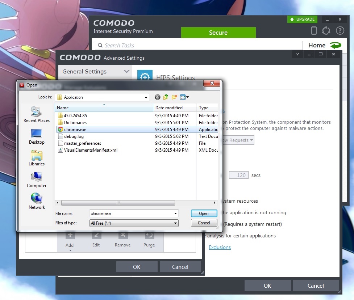This screenshot has width=354, height=300.
Task: Select Desktop shortcut in places bar
Action: (37, 136)
